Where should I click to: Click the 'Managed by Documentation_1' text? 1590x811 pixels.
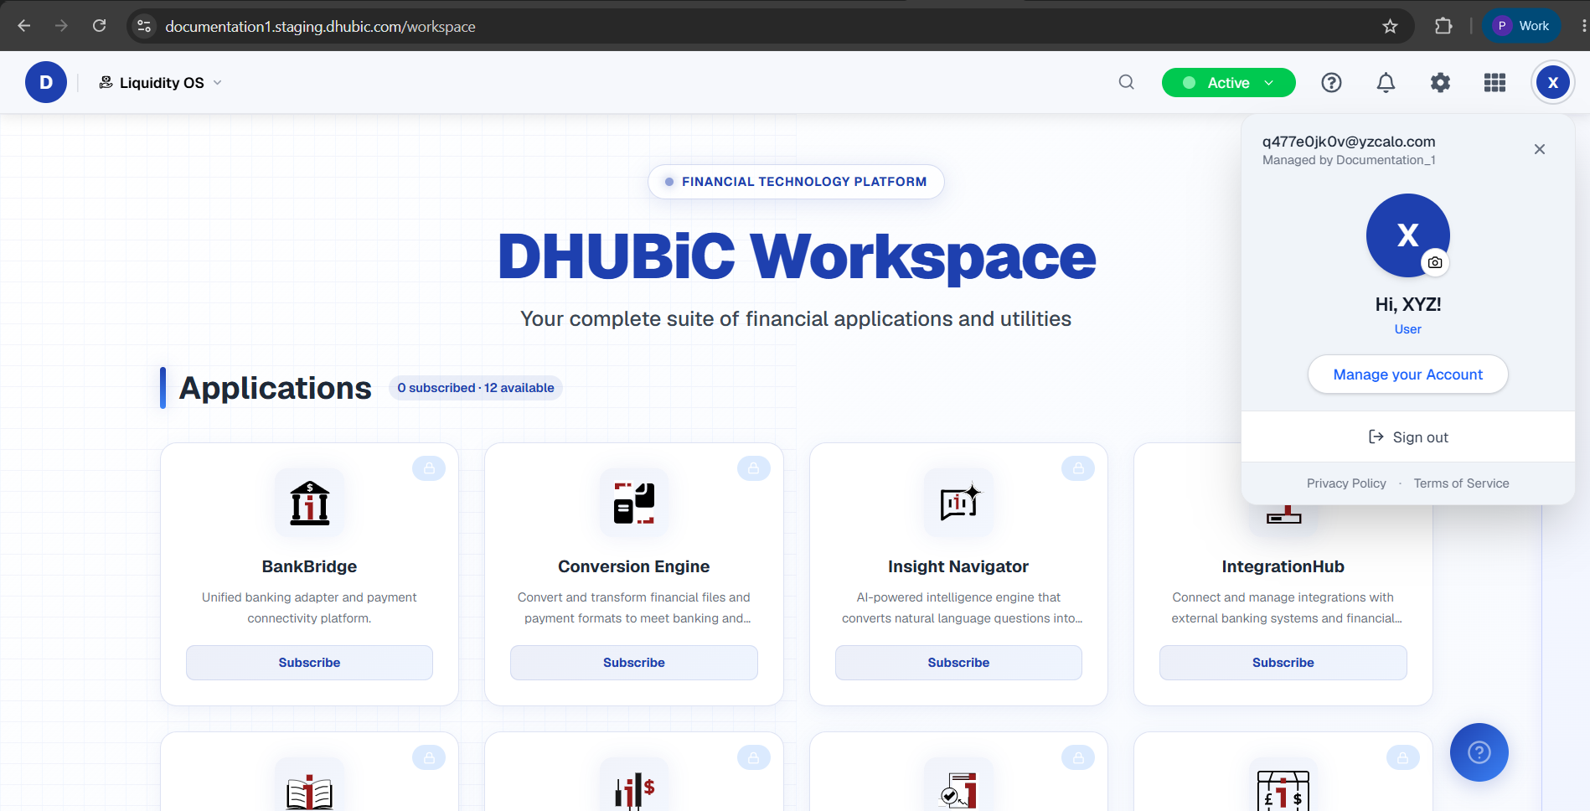1349,160
